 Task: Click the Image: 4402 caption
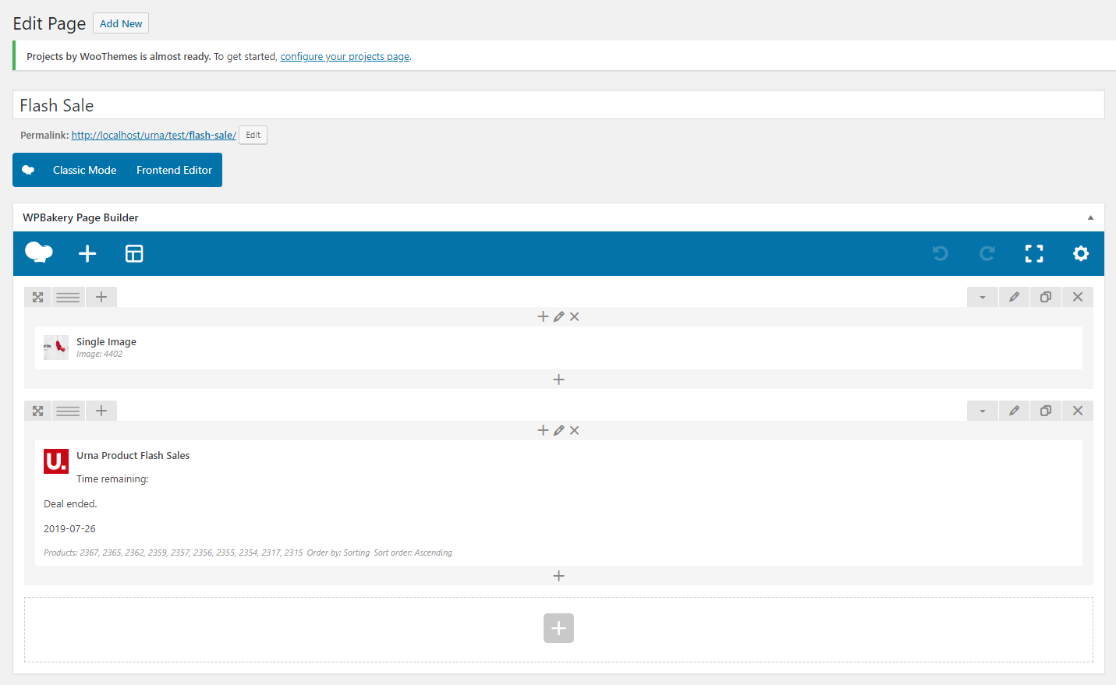coord(99,354)
